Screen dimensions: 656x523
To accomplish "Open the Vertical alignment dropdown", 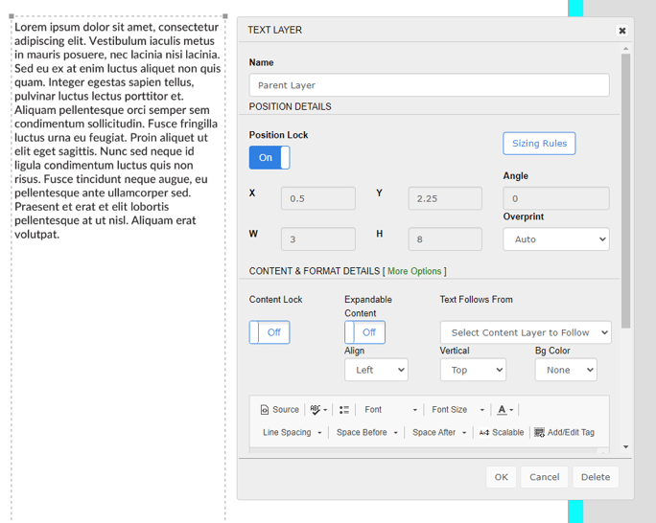I will [x=473, y=370].
